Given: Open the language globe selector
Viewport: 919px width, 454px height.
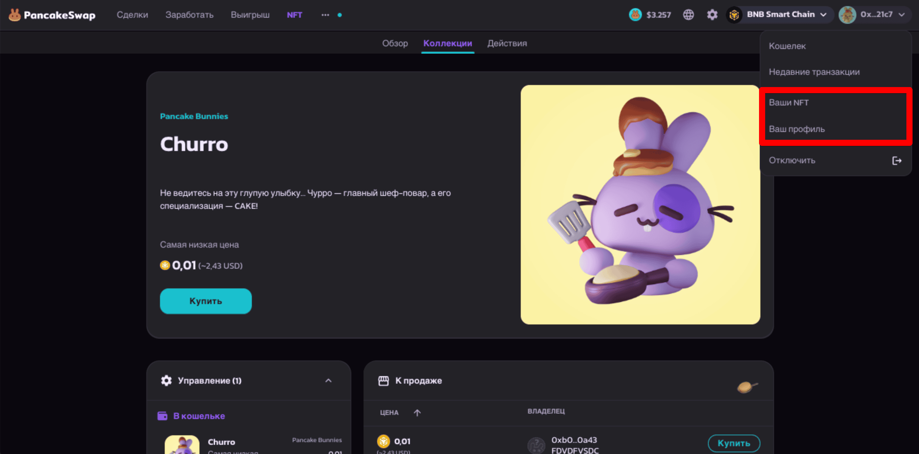Looking at the screenshot, I should (688, 15).
